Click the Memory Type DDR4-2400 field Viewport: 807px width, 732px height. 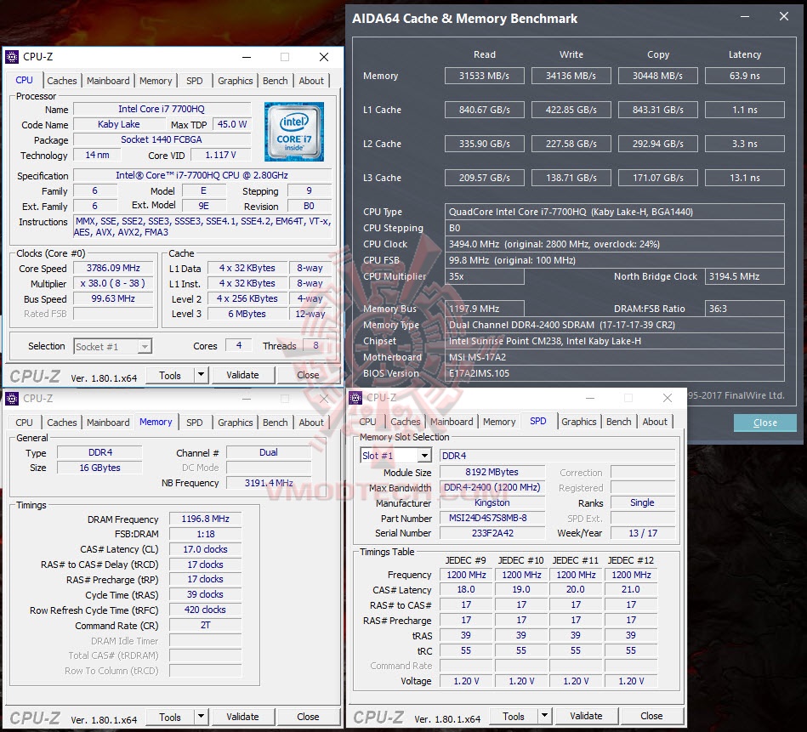click(x=615, y=325)
